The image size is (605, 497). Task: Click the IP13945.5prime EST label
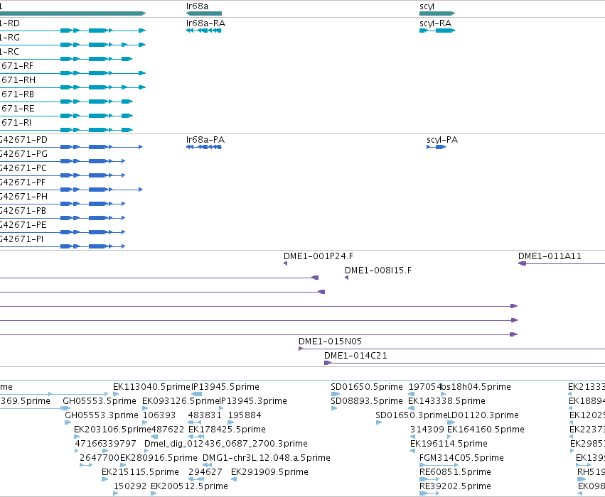[x=225, y=387]
